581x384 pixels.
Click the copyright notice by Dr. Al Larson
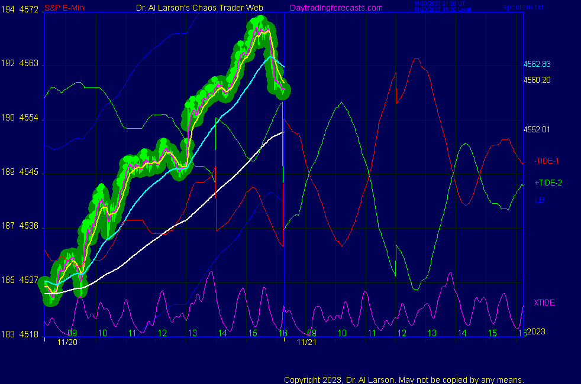[x=404, y=380]
